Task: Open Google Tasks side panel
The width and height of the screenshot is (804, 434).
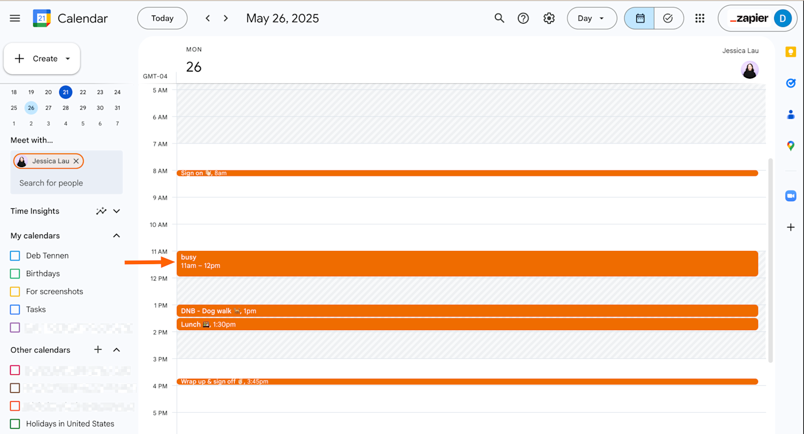Action: pyautogui.click(x=791, y=83)
